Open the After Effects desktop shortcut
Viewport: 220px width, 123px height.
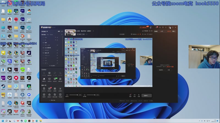coord(23,20)
